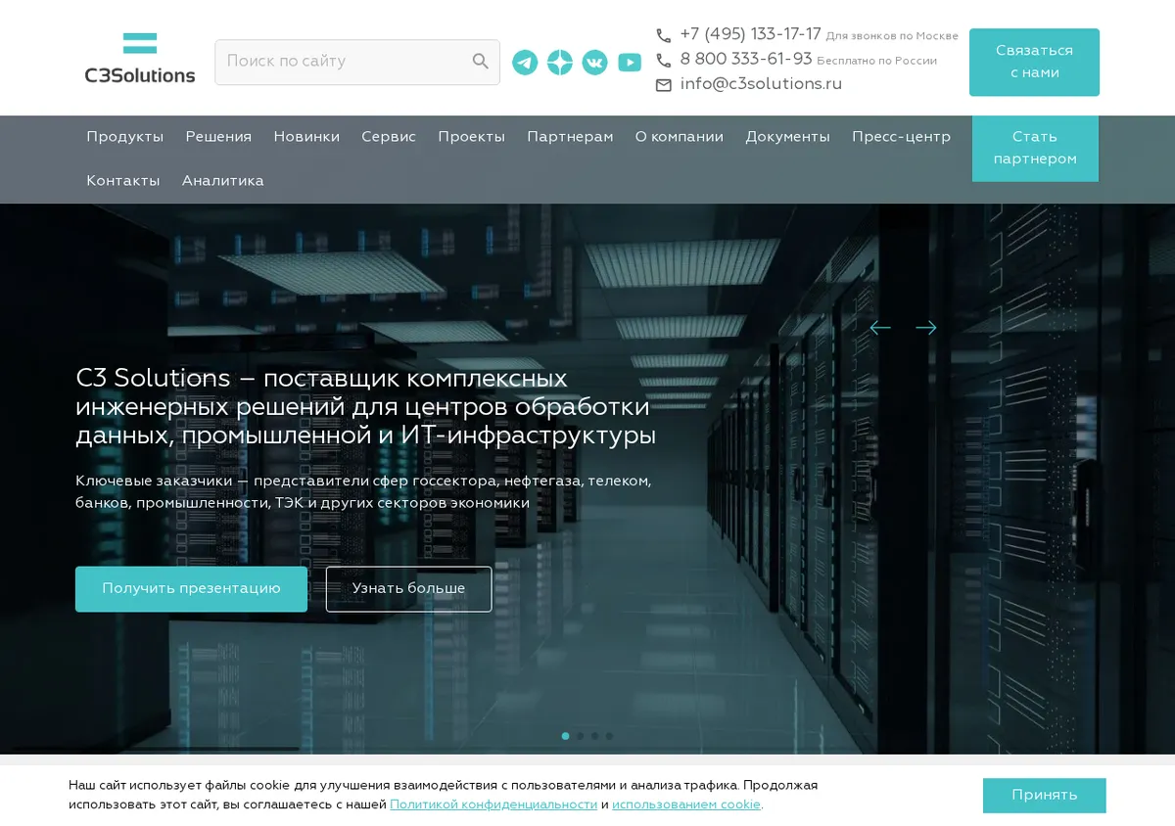Viewport: 1175px width, 826px height.
Task: Advance carousel with right arrow
Action: coord(926,328)
